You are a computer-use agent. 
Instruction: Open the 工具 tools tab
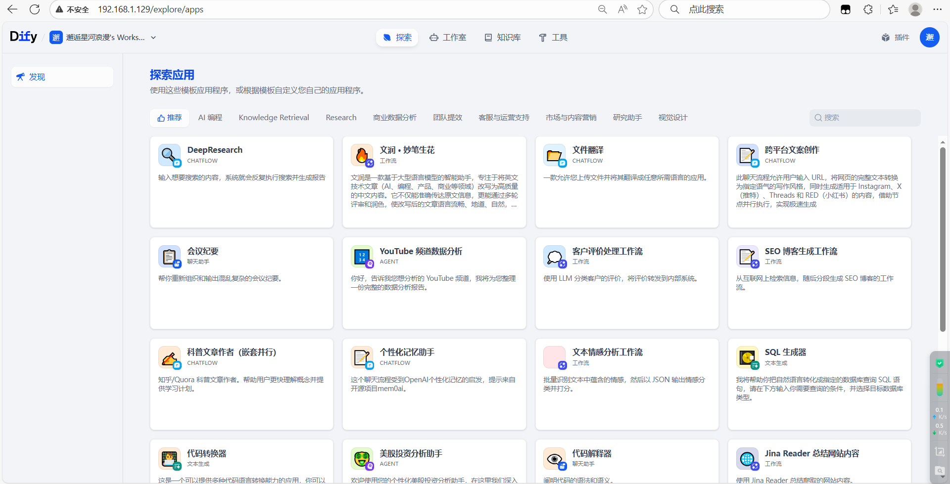553,38
